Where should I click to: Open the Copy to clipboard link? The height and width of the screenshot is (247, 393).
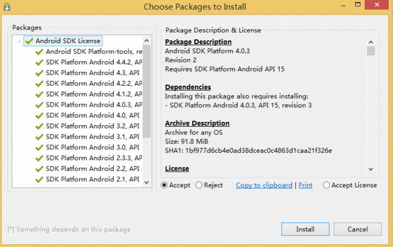click(x=264, y=185)
